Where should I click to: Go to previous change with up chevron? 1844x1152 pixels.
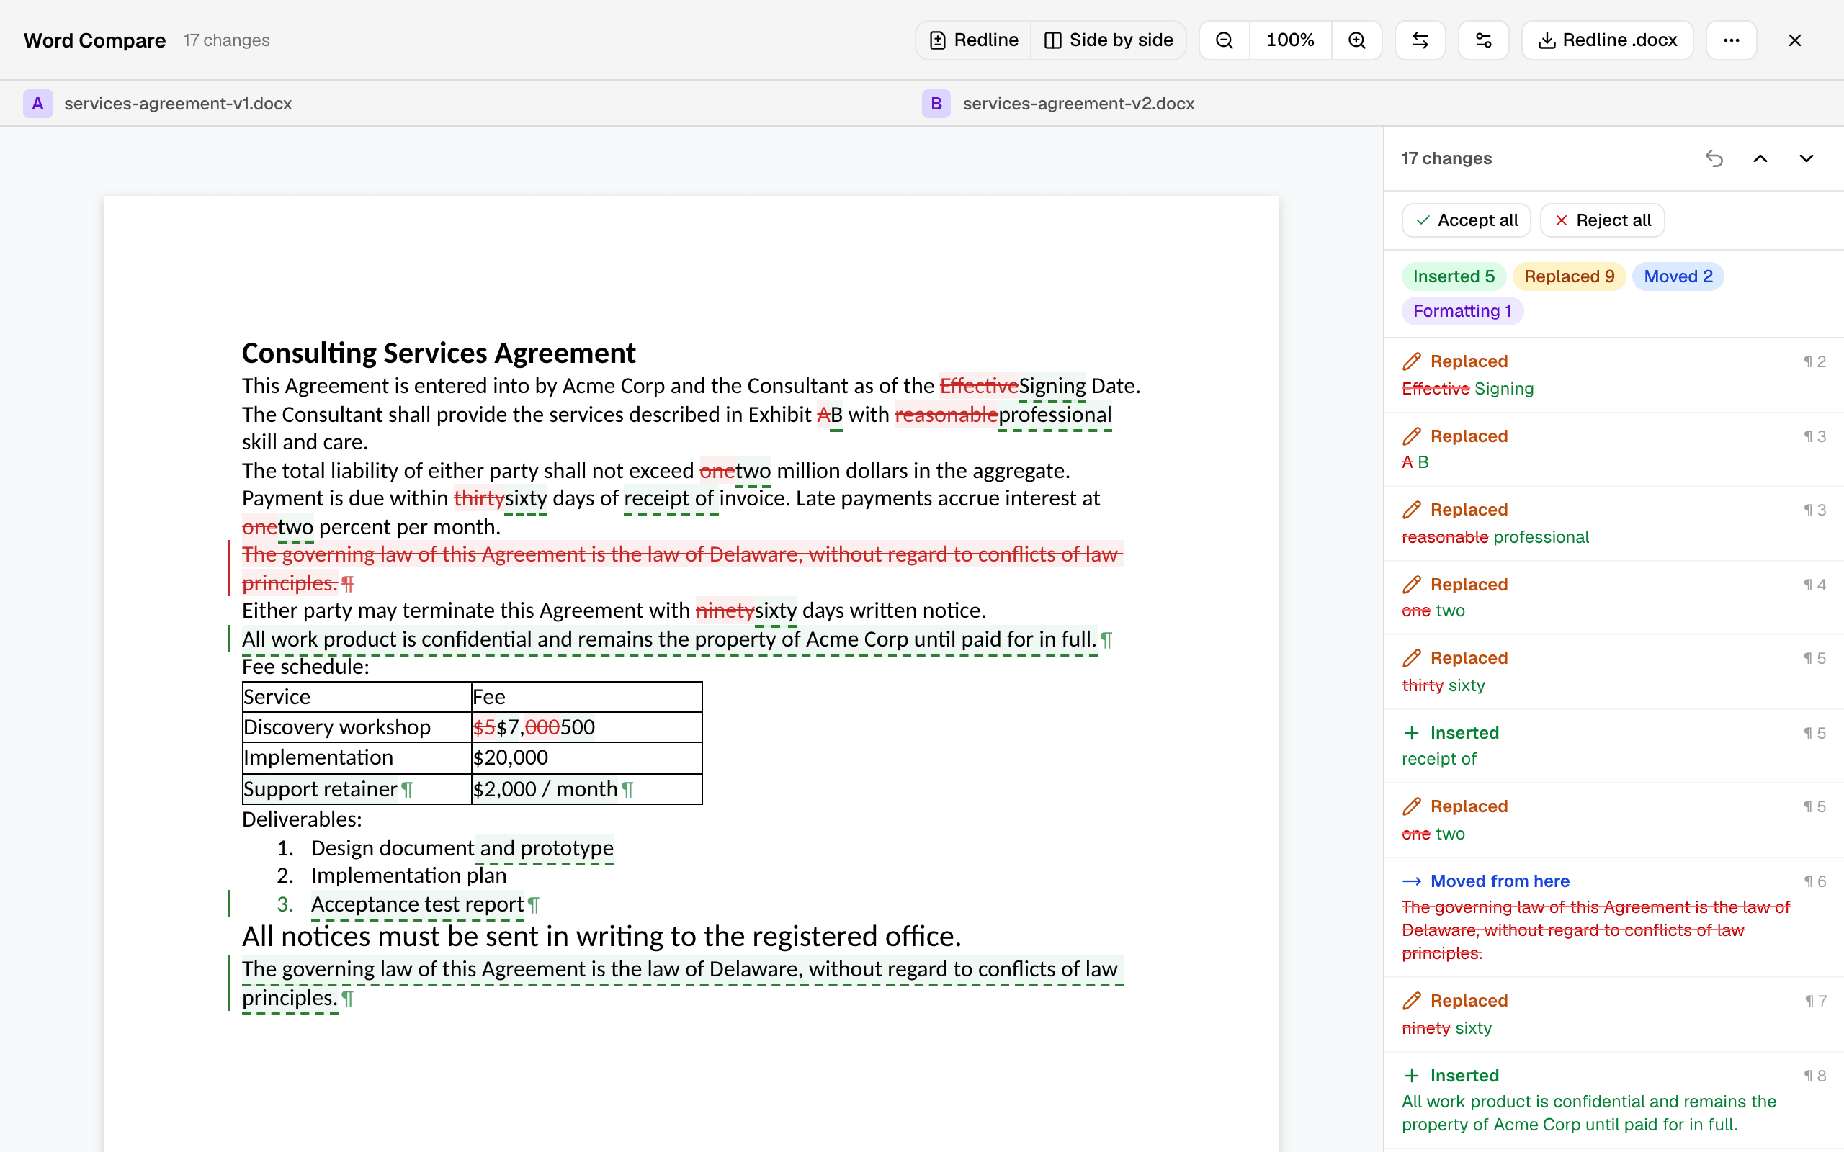pos(1760,158)
